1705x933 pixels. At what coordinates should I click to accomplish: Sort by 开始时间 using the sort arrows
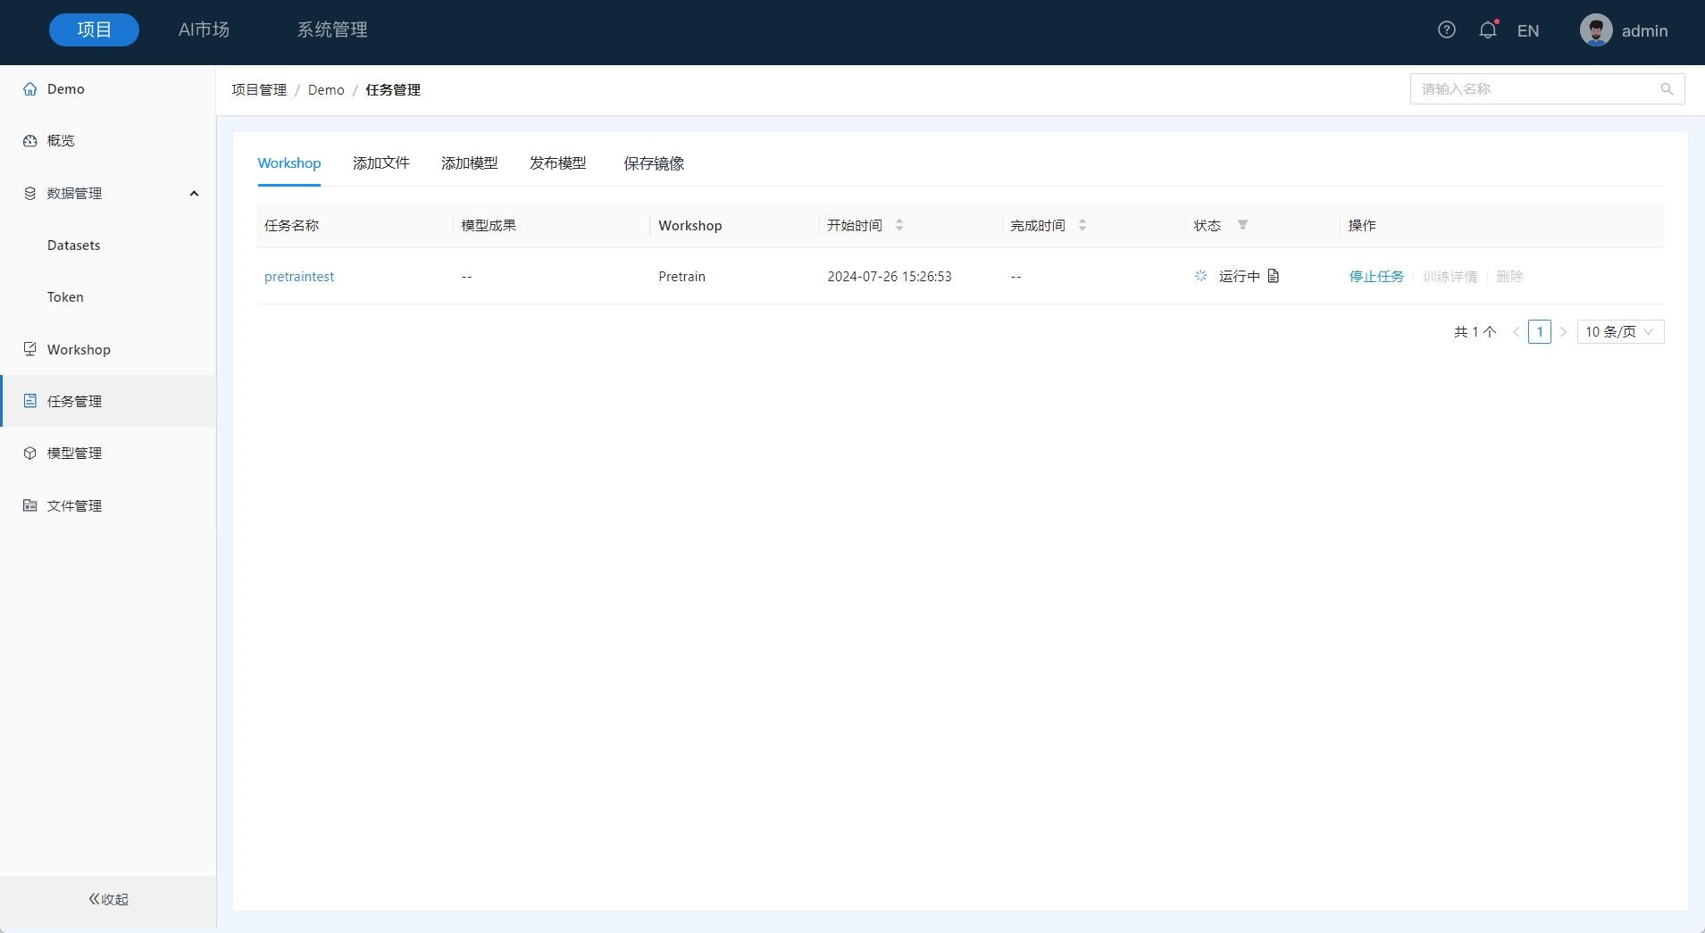coord(899,225)
